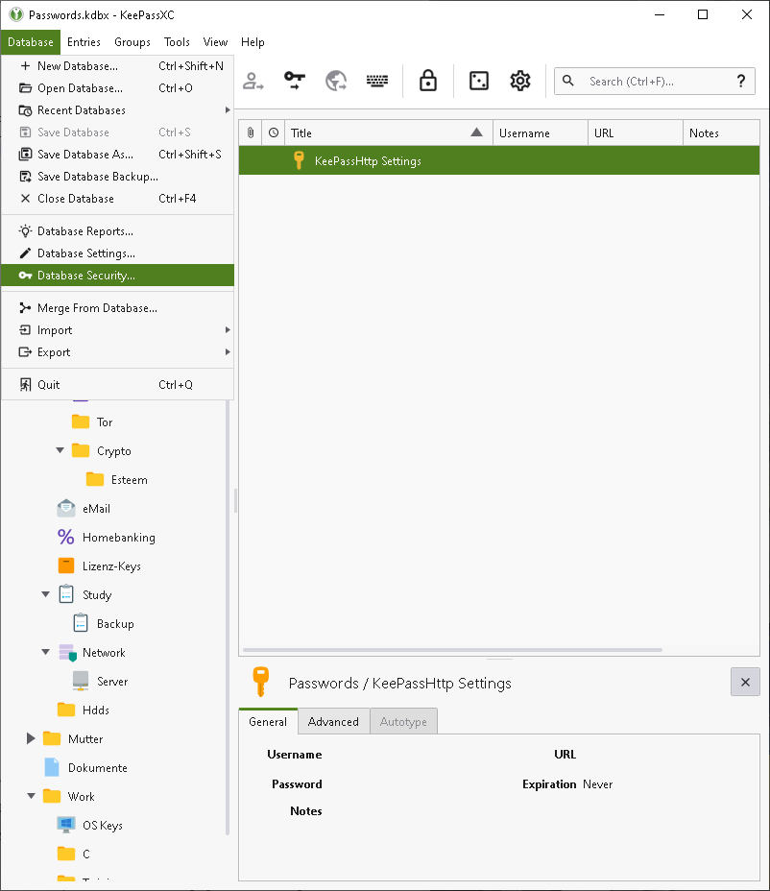This screenshot has width=770, height=891.
Task: Click the OS Keys Windows monitor icon
Action: click(66, 825)
